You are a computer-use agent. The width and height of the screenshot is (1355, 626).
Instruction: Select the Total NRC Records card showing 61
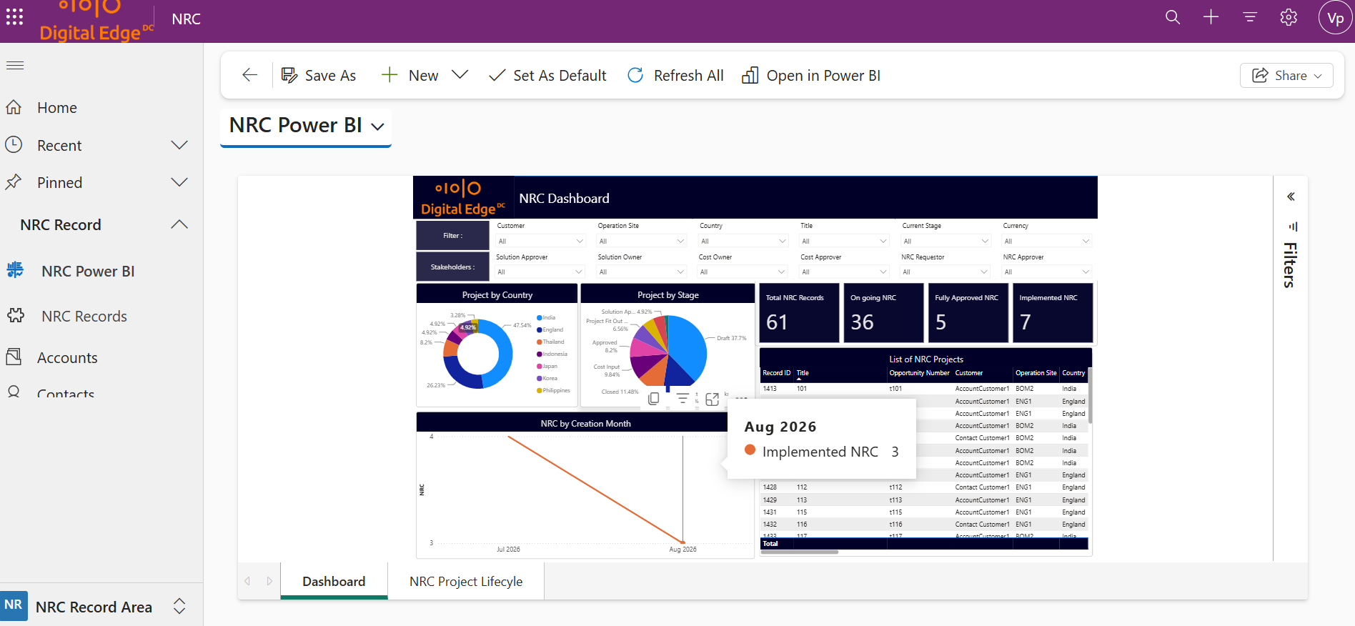tap(798, 313)
